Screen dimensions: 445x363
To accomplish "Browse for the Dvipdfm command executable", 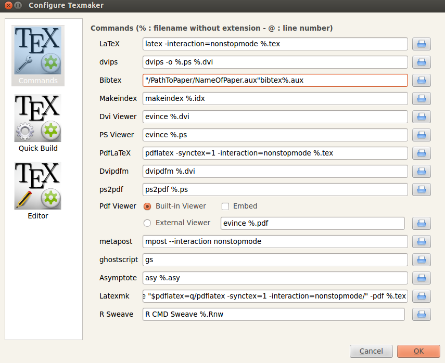I will 422,171.
